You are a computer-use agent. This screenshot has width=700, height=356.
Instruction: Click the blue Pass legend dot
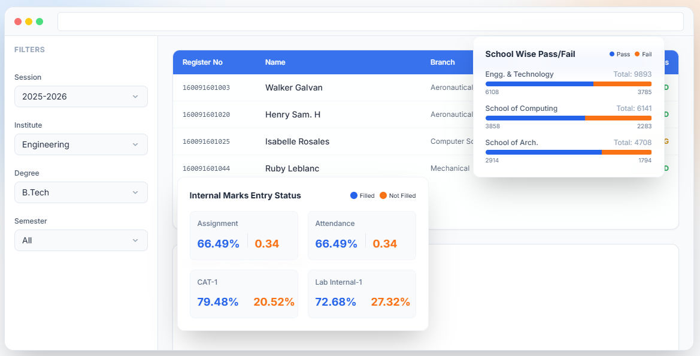(611, 54)
